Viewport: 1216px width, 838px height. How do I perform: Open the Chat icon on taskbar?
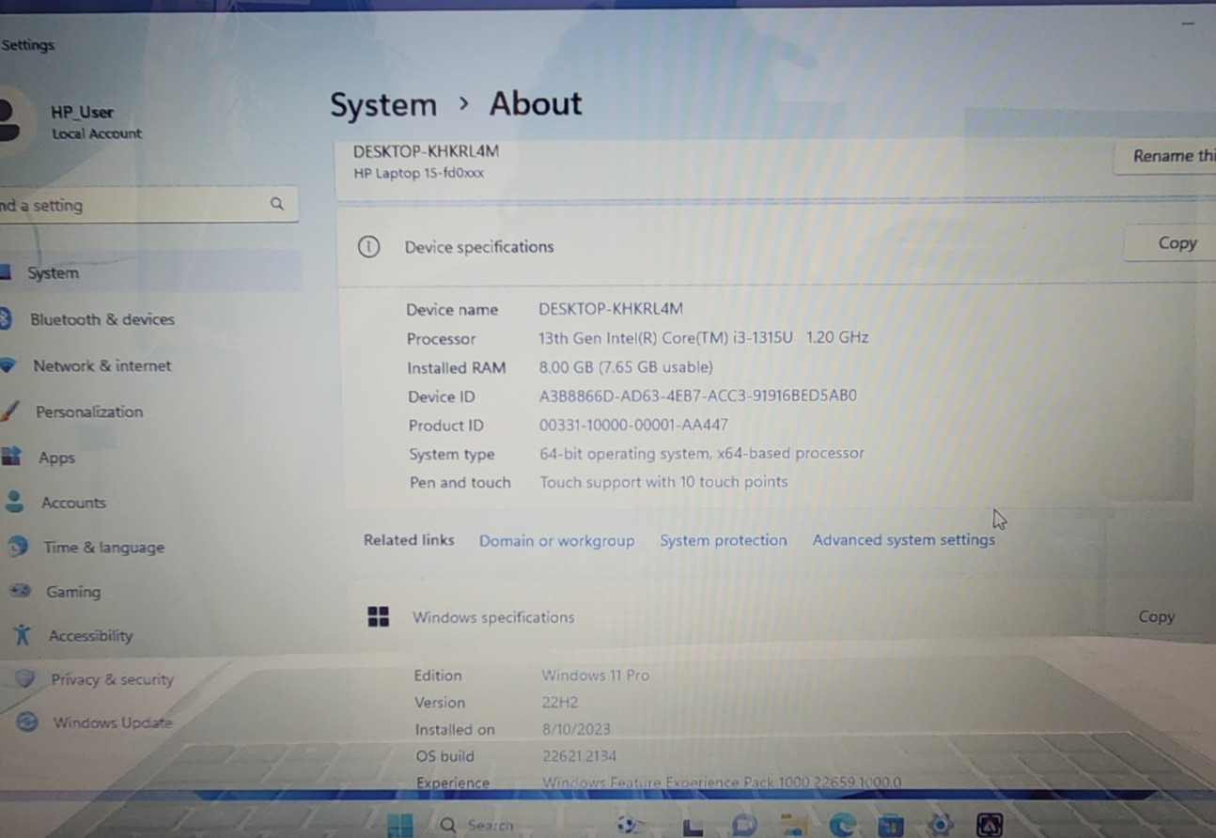[x=744, y=825]
